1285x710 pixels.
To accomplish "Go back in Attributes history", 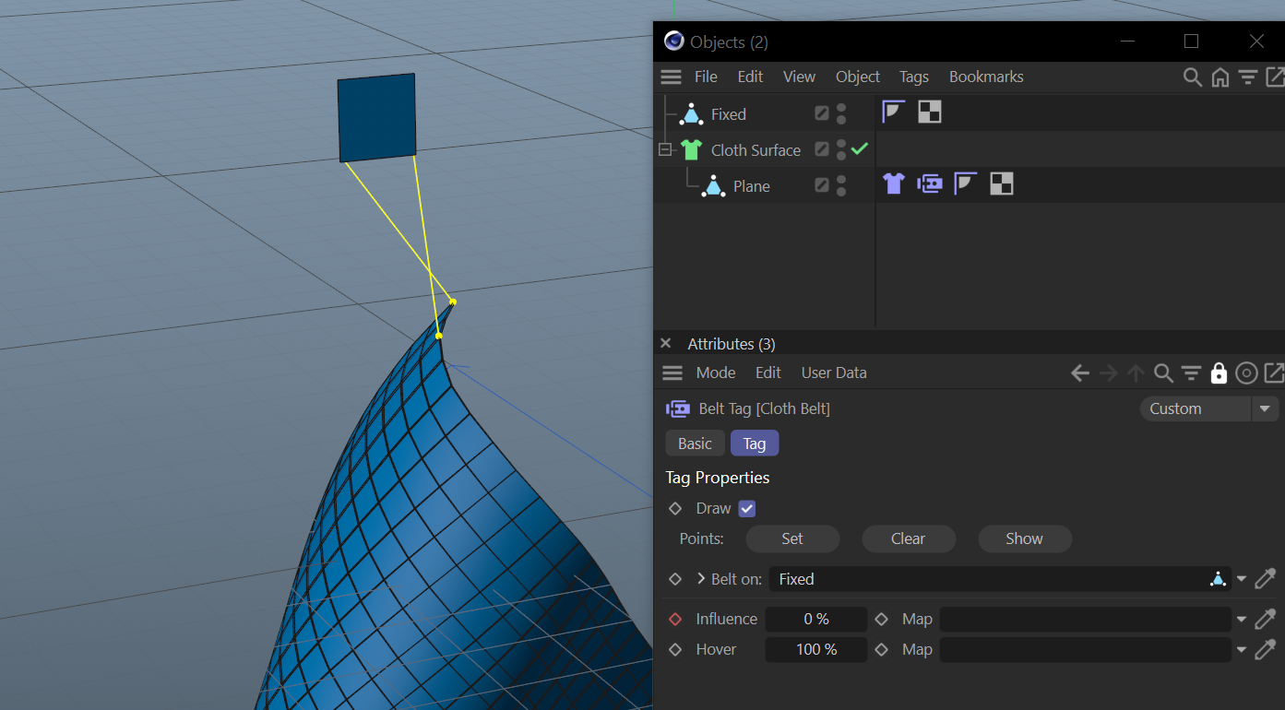I will [1080, 373].
